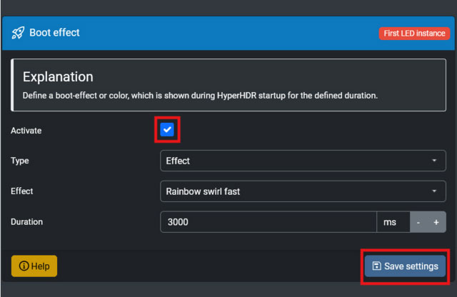Open the yellow Help button
This screenshot has height=297, width=457.
(x=34, y=266)
